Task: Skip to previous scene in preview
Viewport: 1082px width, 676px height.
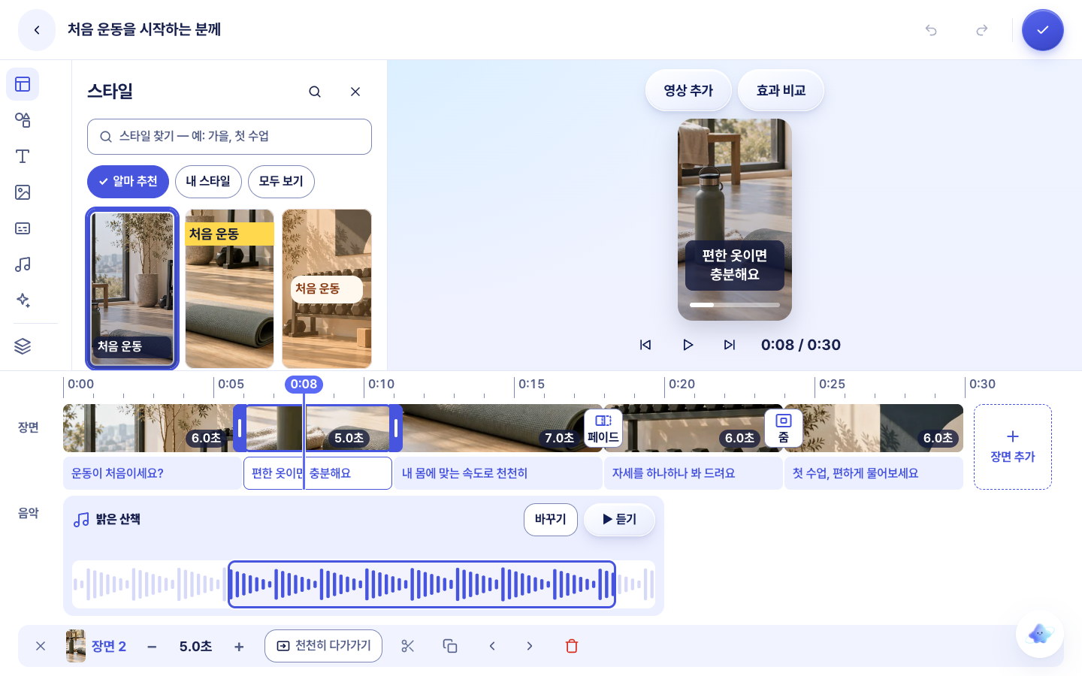Action: coord(645,345)
